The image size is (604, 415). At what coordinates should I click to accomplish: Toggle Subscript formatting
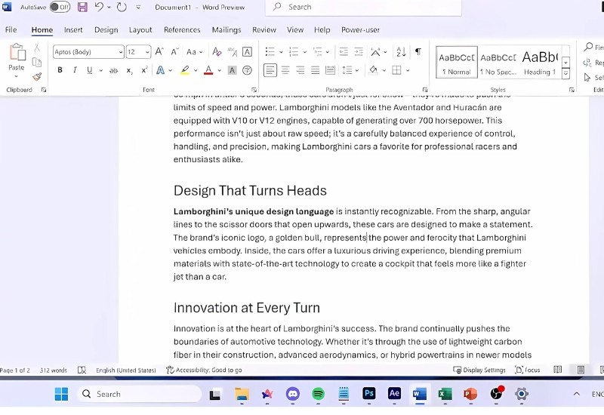click(x=129, y=70)
